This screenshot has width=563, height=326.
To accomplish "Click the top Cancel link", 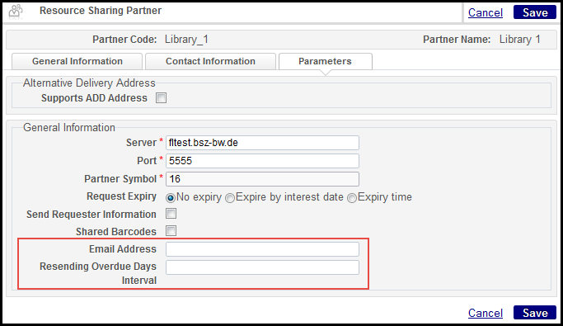I will click(x=485, y=12).
